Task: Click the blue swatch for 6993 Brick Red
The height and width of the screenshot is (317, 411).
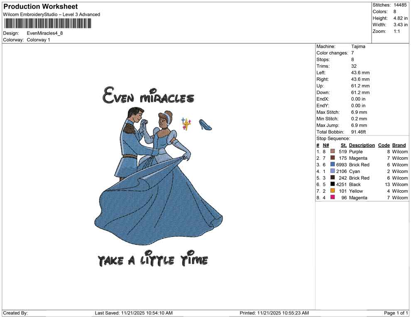Action: (x=333, y=164)
